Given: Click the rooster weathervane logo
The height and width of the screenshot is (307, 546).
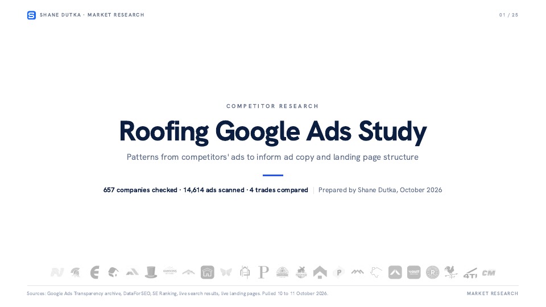Looking at the screenshot, I should [451, 272].
